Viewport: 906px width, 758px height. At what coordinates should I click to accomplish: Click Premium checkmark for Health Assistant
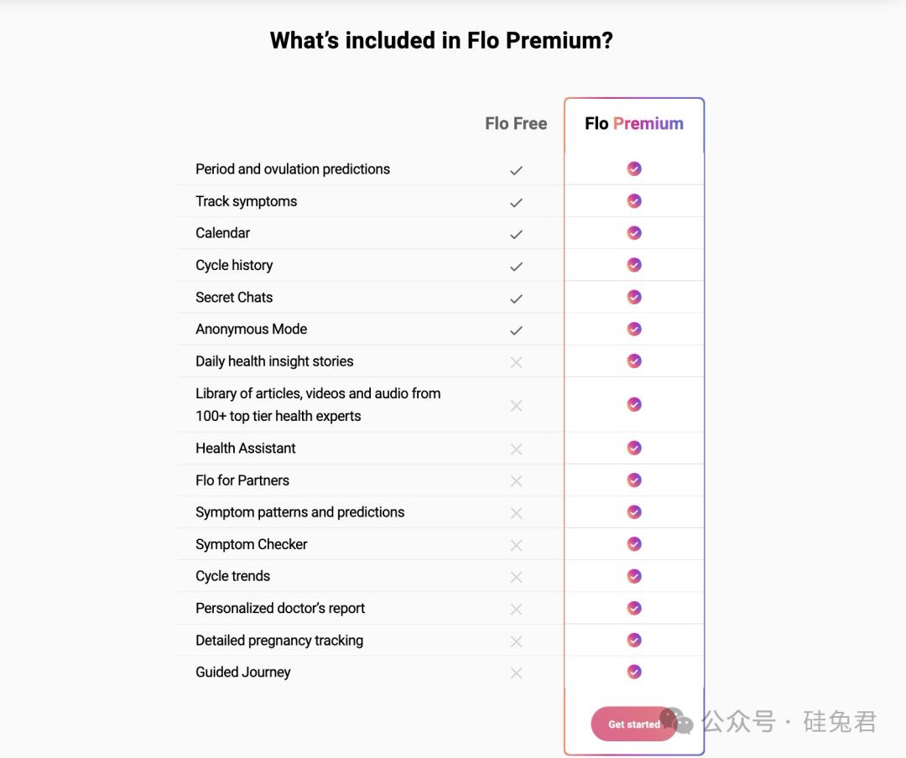point(634,448)
